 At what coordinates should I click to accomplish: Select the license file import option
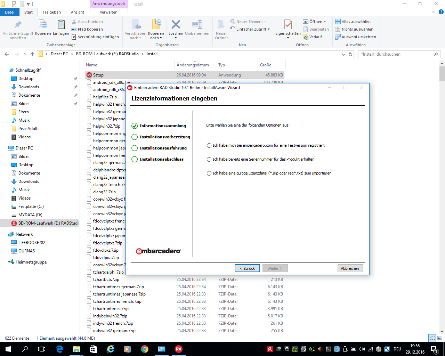[x=269, y=173]
